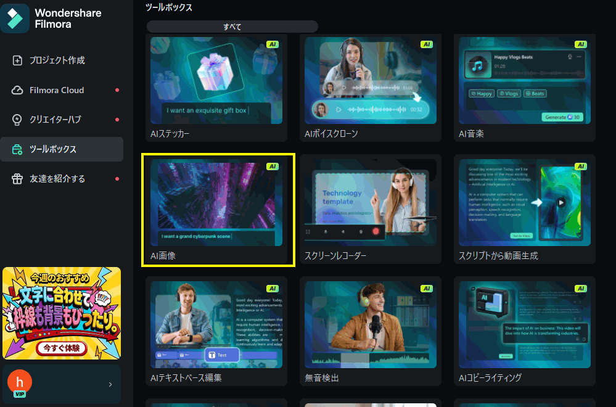The height and width of the screenshot is (407, 616).
Task: Click the Wondershare Filmora logo icon
Action: (x=15, y=18)
